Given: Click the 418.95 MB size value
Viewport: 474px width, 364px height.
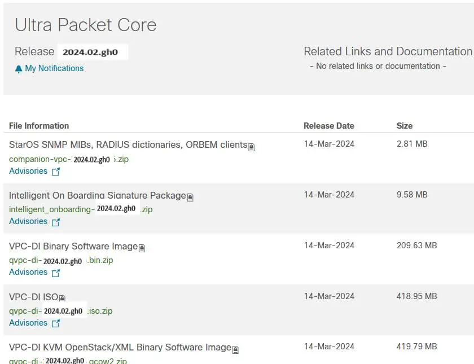Looking at the screenshot, I should (417, 296).
